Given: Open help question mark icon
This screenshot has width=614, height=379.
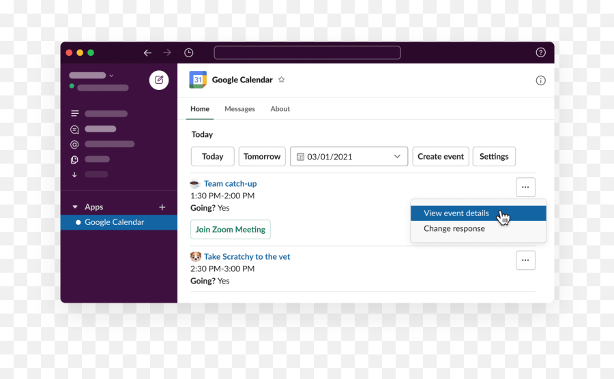Looking at the screenshot, I should click(541, 52).
